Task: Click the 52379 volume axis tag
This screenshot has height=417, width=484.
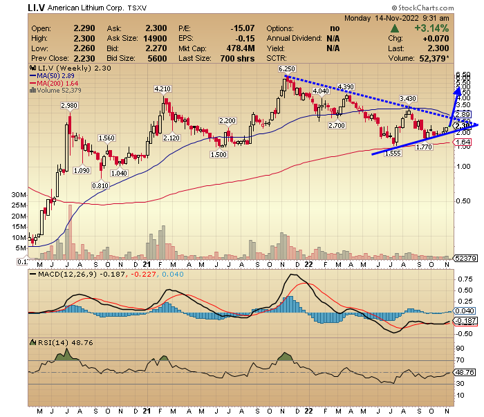Action: click(466, 258)
